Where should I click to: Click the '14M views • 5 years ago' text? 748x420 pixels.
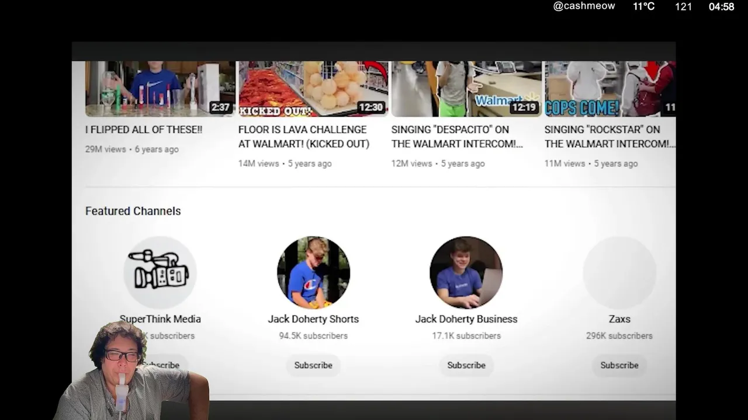285,163
